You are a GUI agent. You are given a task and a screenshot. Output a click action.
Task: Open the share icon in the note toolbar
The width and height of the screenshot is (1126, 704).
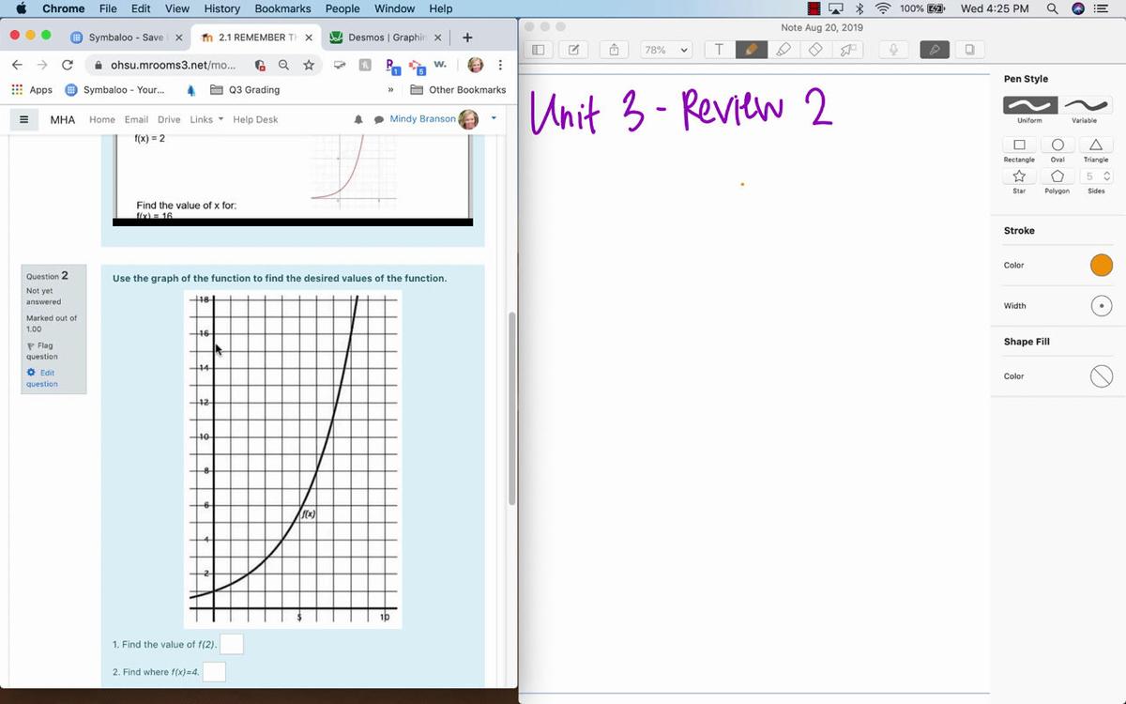coord(615,50)
